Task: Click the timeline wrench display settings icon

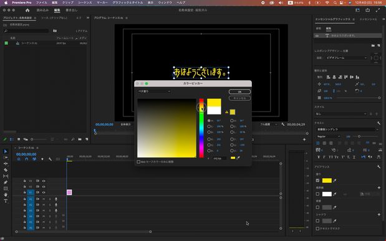Action: (x=50, y=159)
